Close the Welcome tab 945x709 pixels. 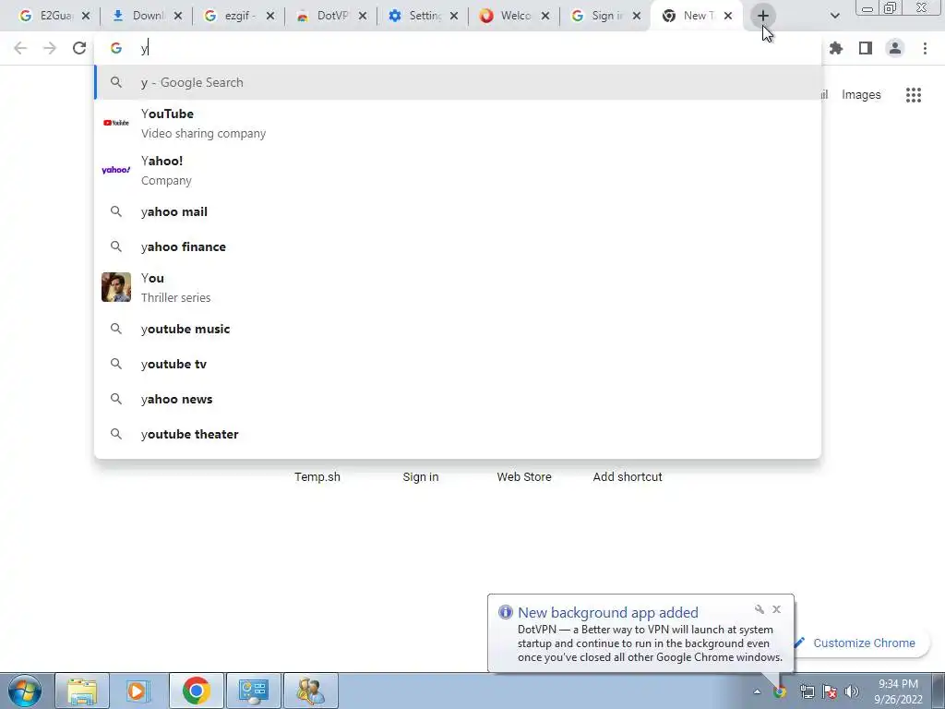click(x=545, y=17)
